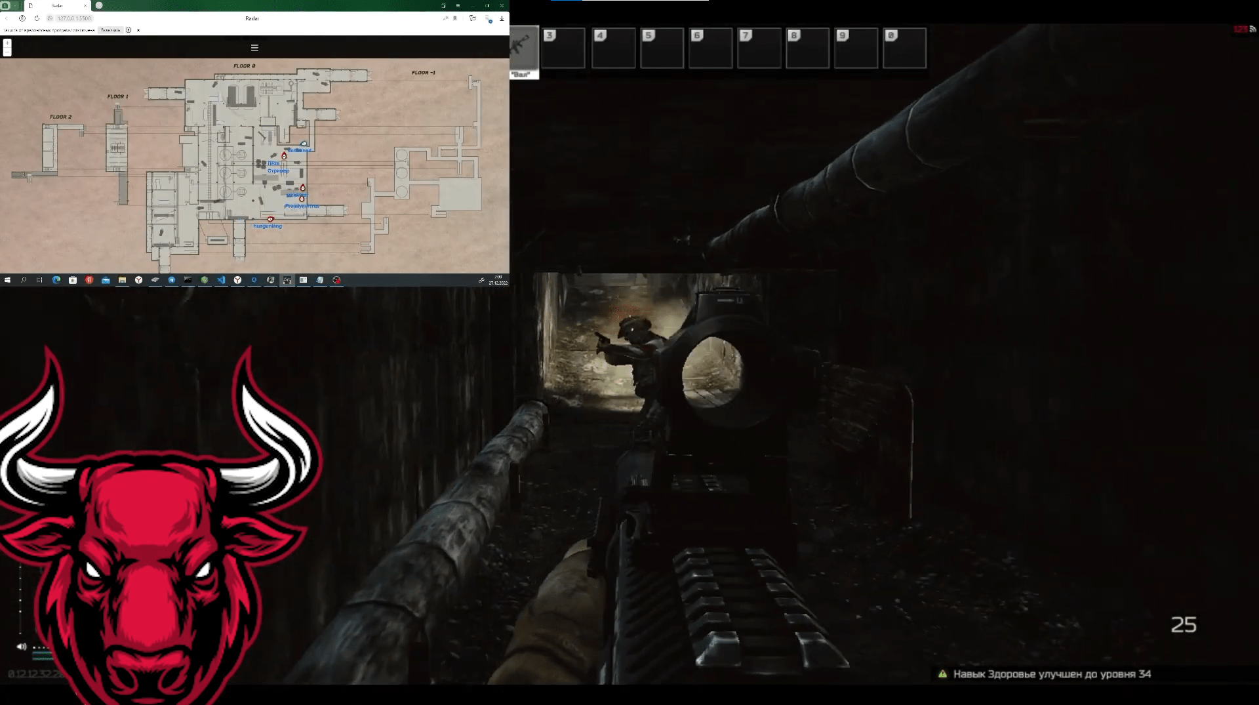Screen dimensions: 1259x705
Task: Close the Radar browser tab
Action: click(85, 5)
